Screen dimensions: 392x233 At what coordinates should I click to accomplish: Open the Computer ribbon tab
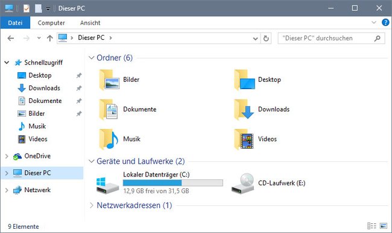51,23
